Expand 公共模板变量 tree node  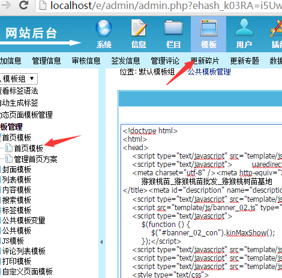pyautogui.click(x=23, y=220)
